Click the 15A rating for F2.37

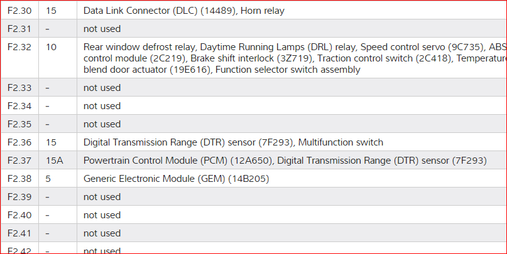54,161
